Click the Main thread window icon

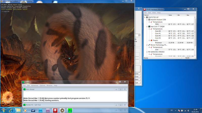24,89
